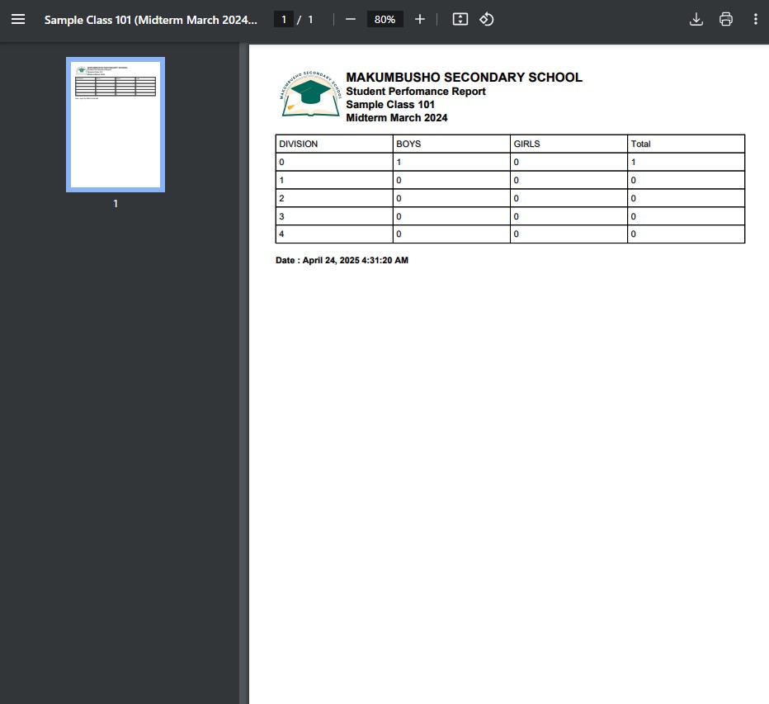Open the sidebar menu icon
769x704 pixels.
pos(18,19)
